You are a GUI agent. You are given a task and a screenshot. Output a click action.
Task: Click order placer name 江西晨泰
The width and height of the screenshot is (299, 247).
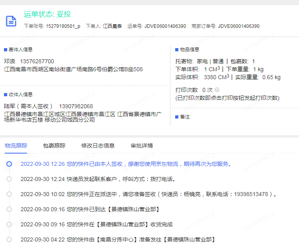point(112,26)
